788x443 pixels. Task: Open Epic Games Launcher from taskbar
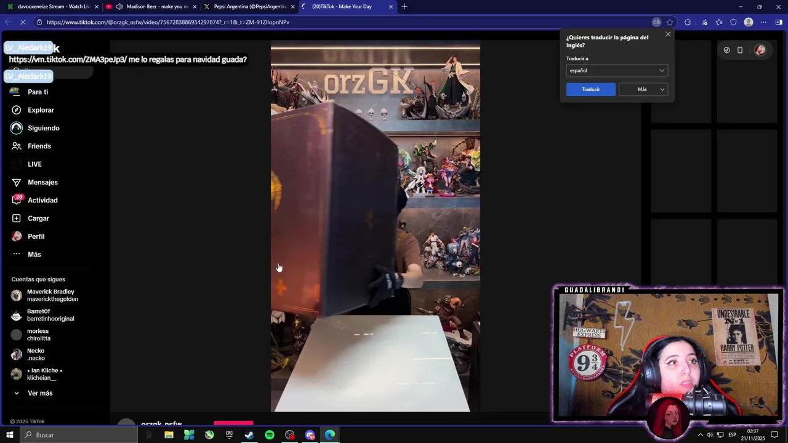click(x=229, y=435)
